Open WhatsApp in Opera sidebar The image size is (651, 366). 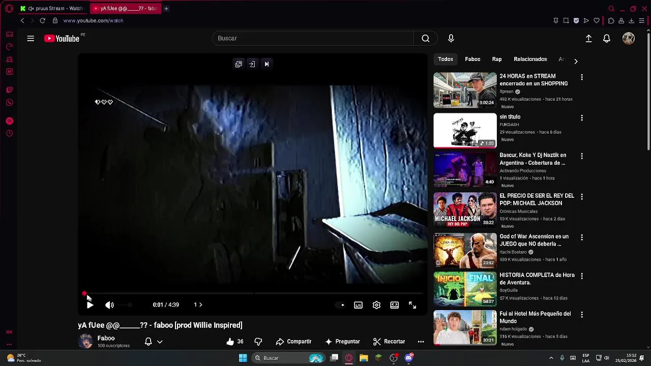point(9,103)
